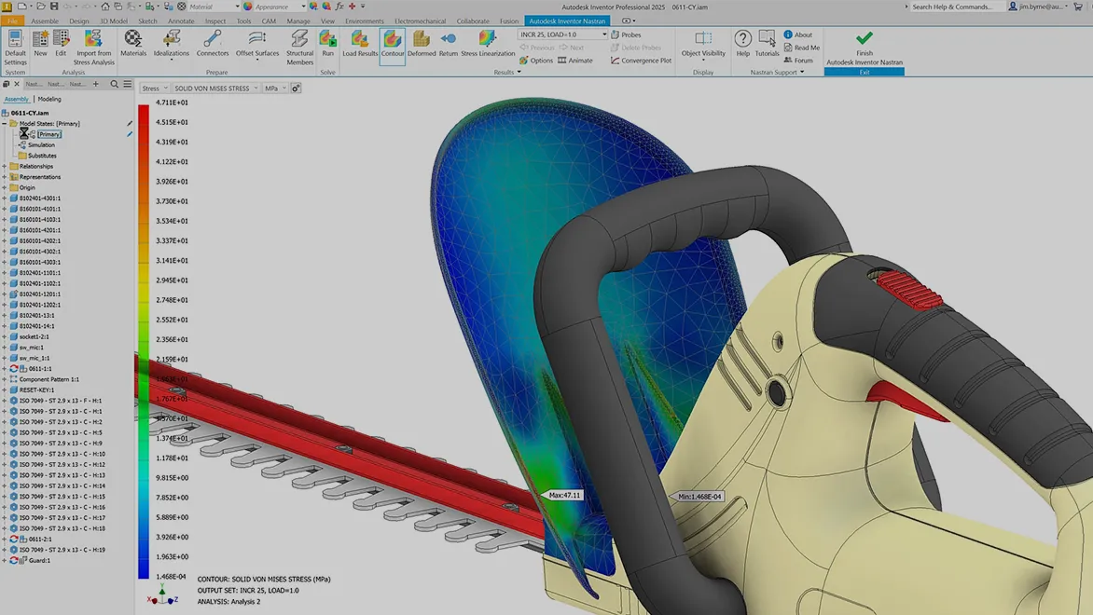Open the SOLID VON MISES STRESS dropdown
The width and height of the screenshot is (1093, 615).
pos(216,89)
